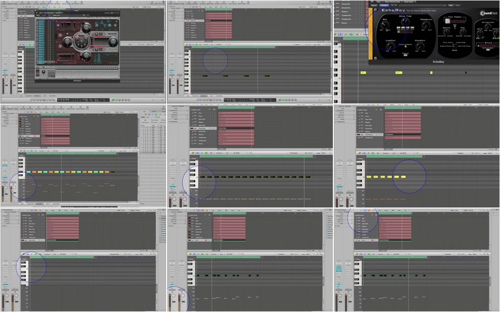The width and height of the screenshot is (500, 312).
Task: Click the first pan knob in middle-center channel strip
Action: [x=174, y=199]
